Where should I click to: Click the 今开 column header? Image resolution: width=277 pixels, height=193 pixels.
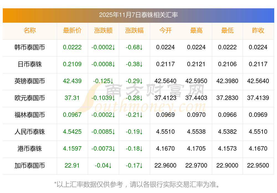[165, 30]
